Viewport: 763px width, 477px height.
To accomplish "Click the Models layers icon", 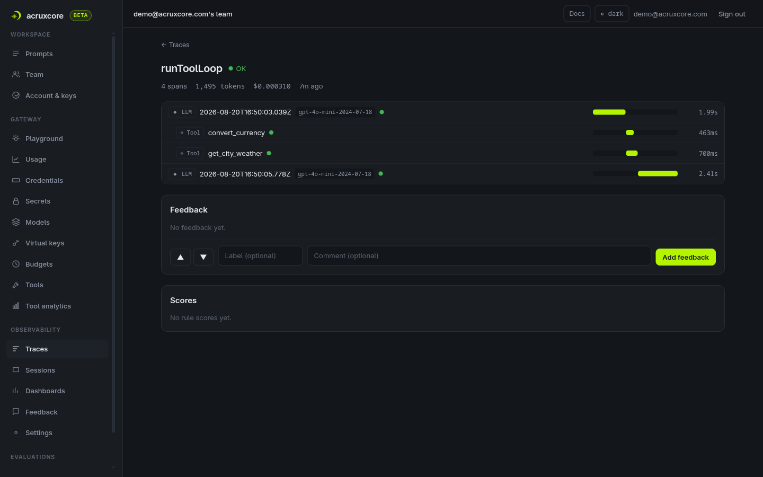I will (x=16, y=222).
